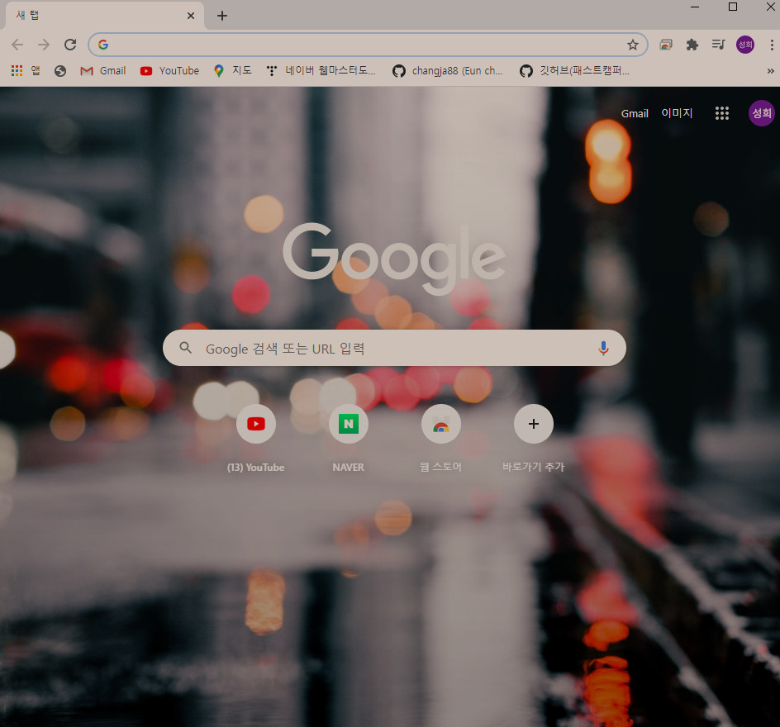Open the Extensions puzzle icon
Screen dimensions: 780x727
point(692,45)
